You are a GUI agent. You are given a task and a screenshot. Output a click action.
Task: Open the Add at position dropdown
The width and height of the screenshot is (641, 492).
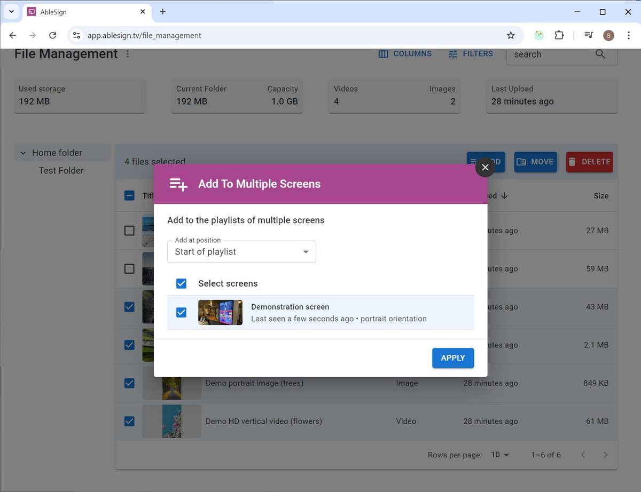[x=305, y=251]
